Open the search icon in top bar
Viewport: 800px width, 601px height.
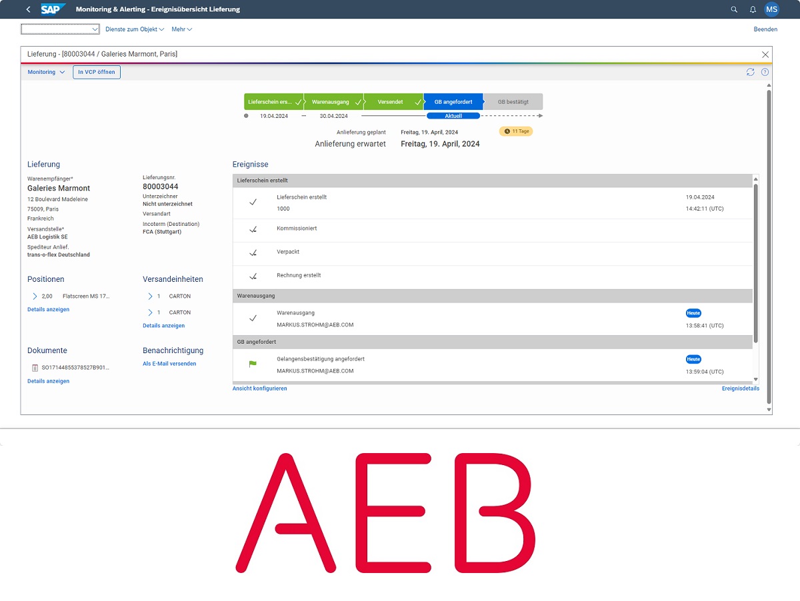tap(734, 9)
